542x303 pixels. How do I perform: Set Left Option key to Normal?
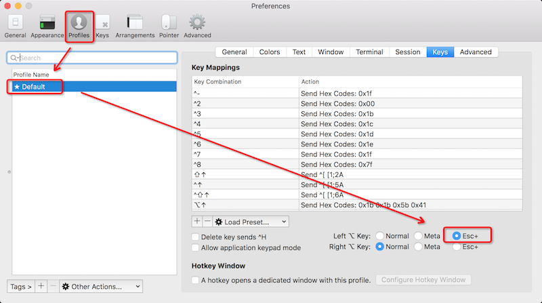[379, 236]
